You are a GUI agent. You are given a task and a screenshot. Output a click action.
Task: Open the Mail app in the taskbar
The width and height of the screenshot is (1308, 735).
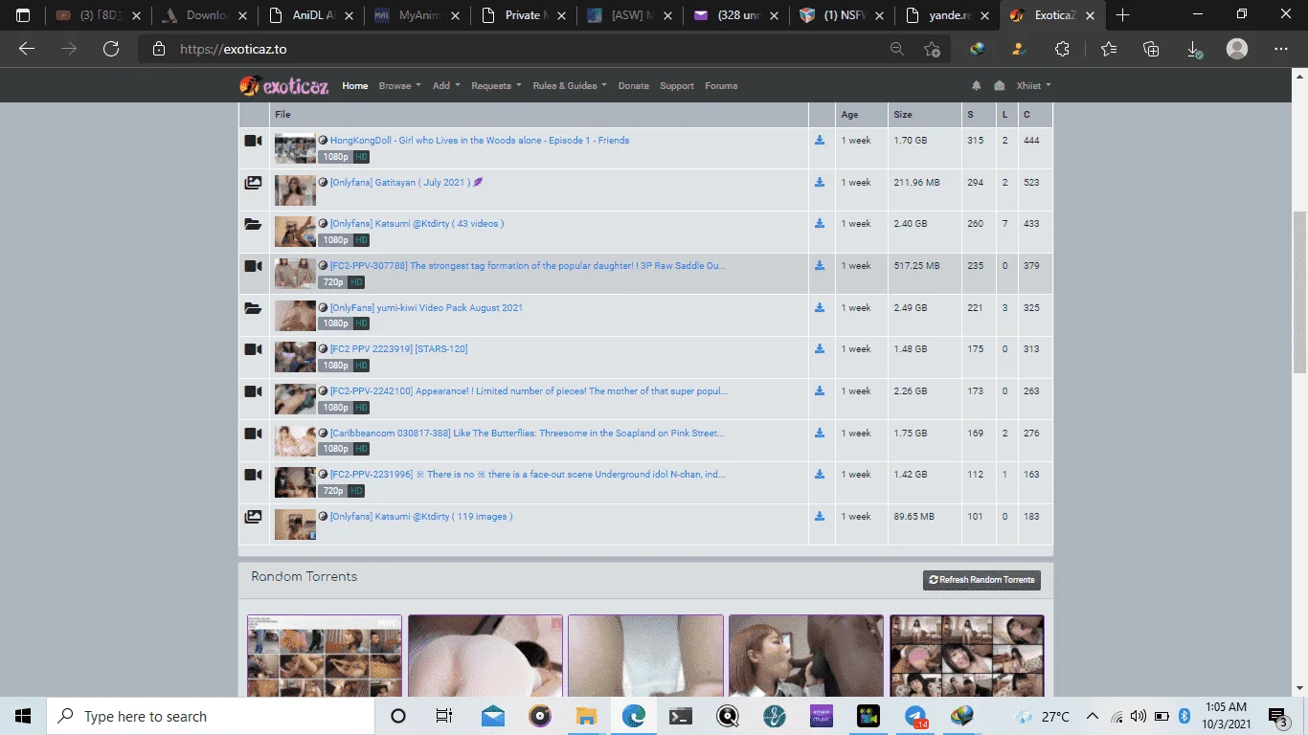click(x=493, y=716)
